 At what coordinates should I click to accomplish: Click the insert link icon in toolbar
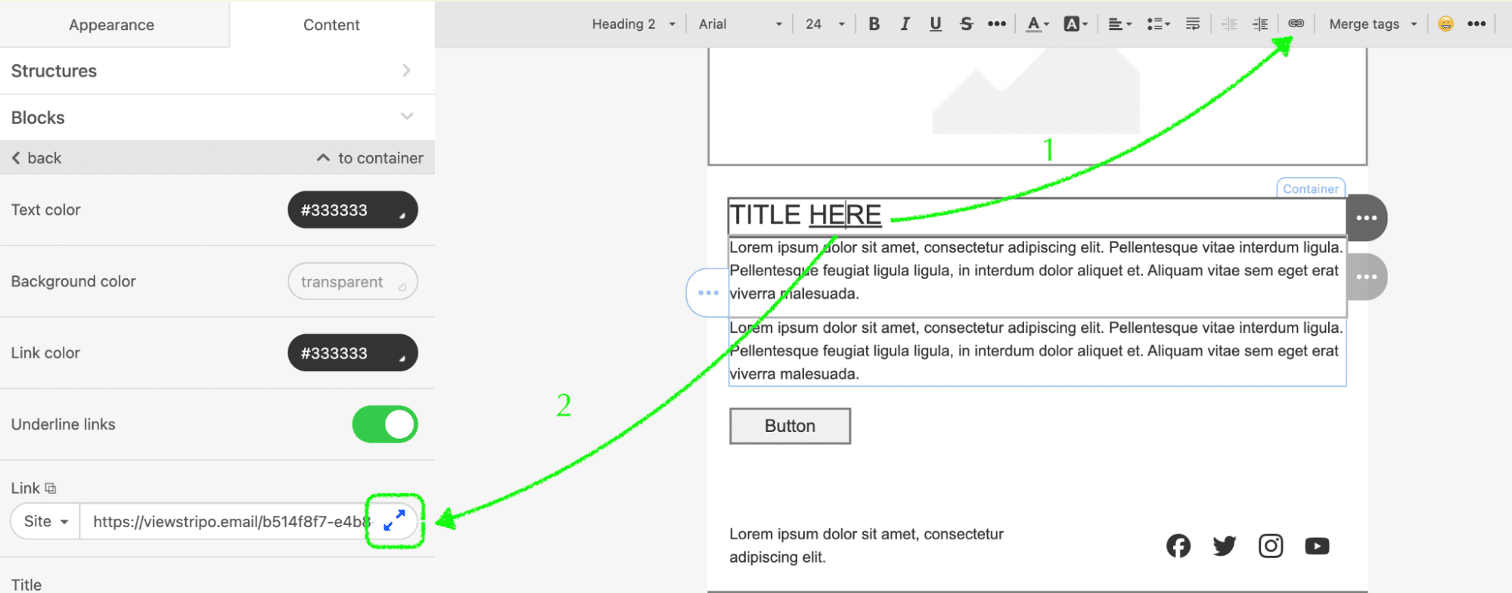pyautogui.click(x=1296, y=23)
